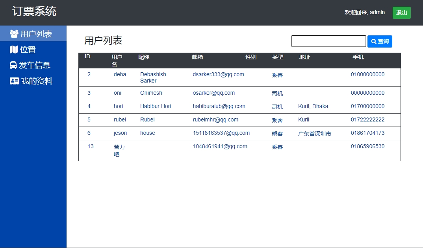Screen dimensions: 423x248
Task: Click the magnifier icon on 查询 button
Action: pyautogui.click(x=373, y=41)
